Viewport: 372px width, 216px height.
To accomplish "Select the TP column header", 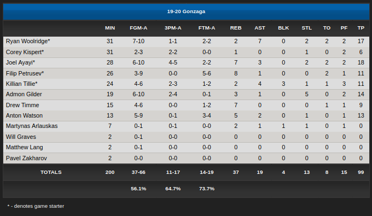I will (x=361, y=28).
